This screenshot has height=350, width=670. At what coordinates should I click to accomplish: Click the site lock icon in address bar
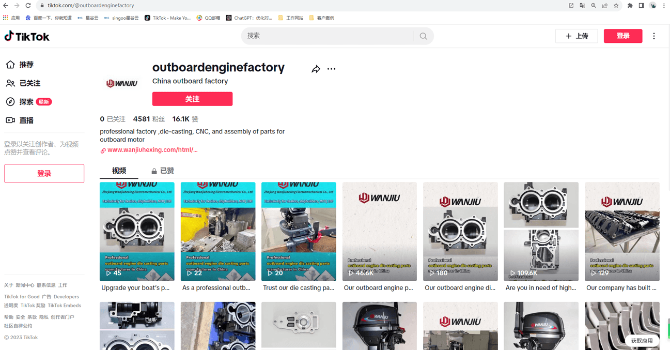click(42, 6)
